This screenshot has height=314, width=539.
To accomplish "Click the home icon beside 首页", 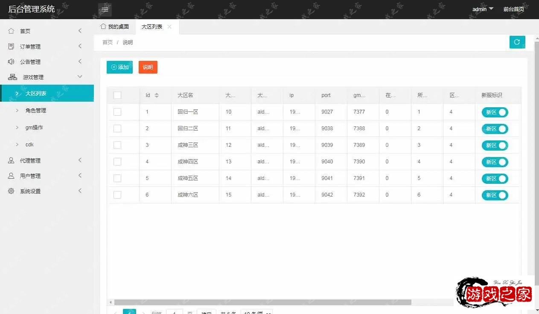I will [x=12, y=31].
